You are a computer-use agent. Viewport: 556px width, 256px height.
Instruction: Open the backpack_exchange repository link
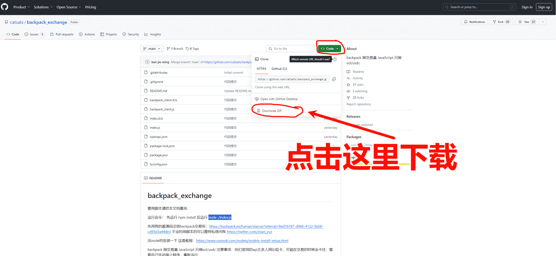47,22
